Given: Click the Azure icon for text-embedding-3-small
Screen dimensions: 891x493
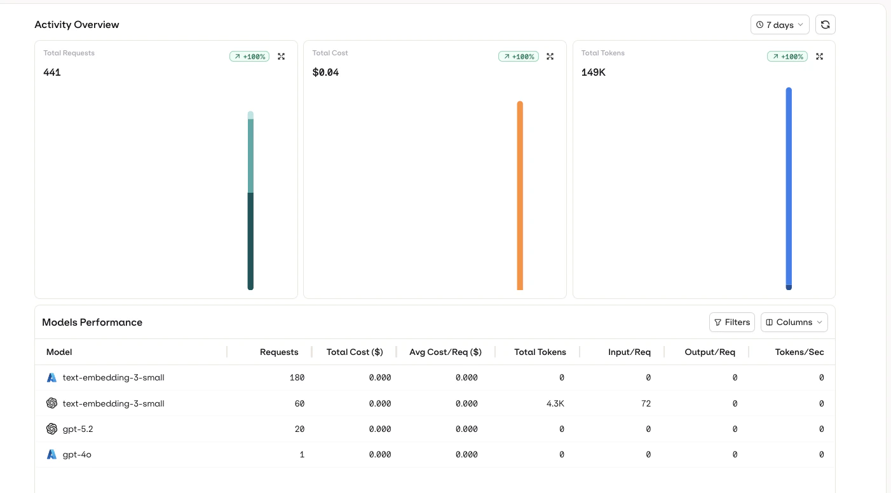Looking at the screenshot, I should click(52, 378).
